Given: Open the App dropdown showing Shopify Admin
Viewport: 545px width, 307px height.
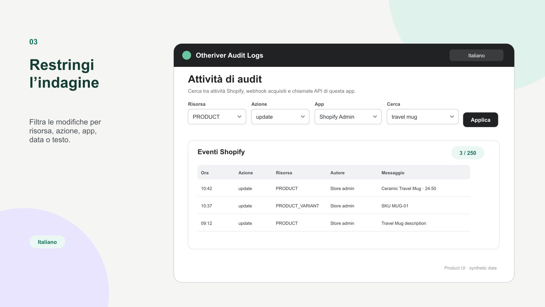Looking at the screenshot, I should click(348, 117).
